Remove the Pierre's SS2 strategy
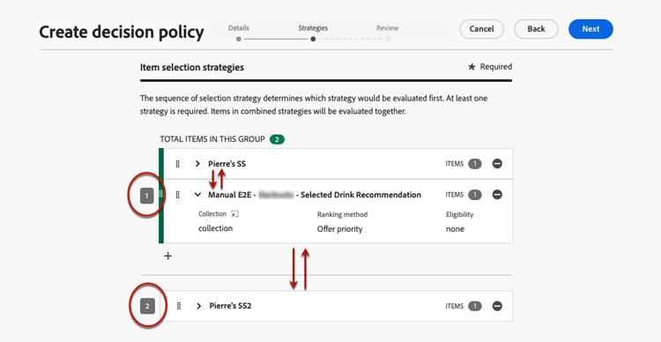 (497, 306)
